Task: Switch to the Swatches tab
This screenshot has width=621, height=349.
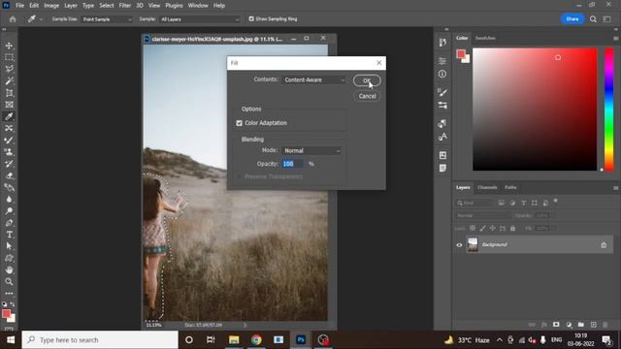Action: (x=485, y=38)
